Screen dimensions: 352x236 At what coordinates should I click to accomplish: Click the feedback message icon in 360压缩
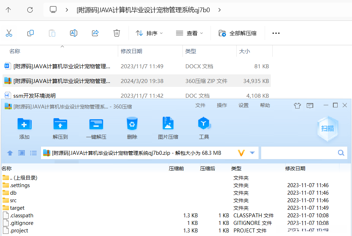[x=310, y=106]
